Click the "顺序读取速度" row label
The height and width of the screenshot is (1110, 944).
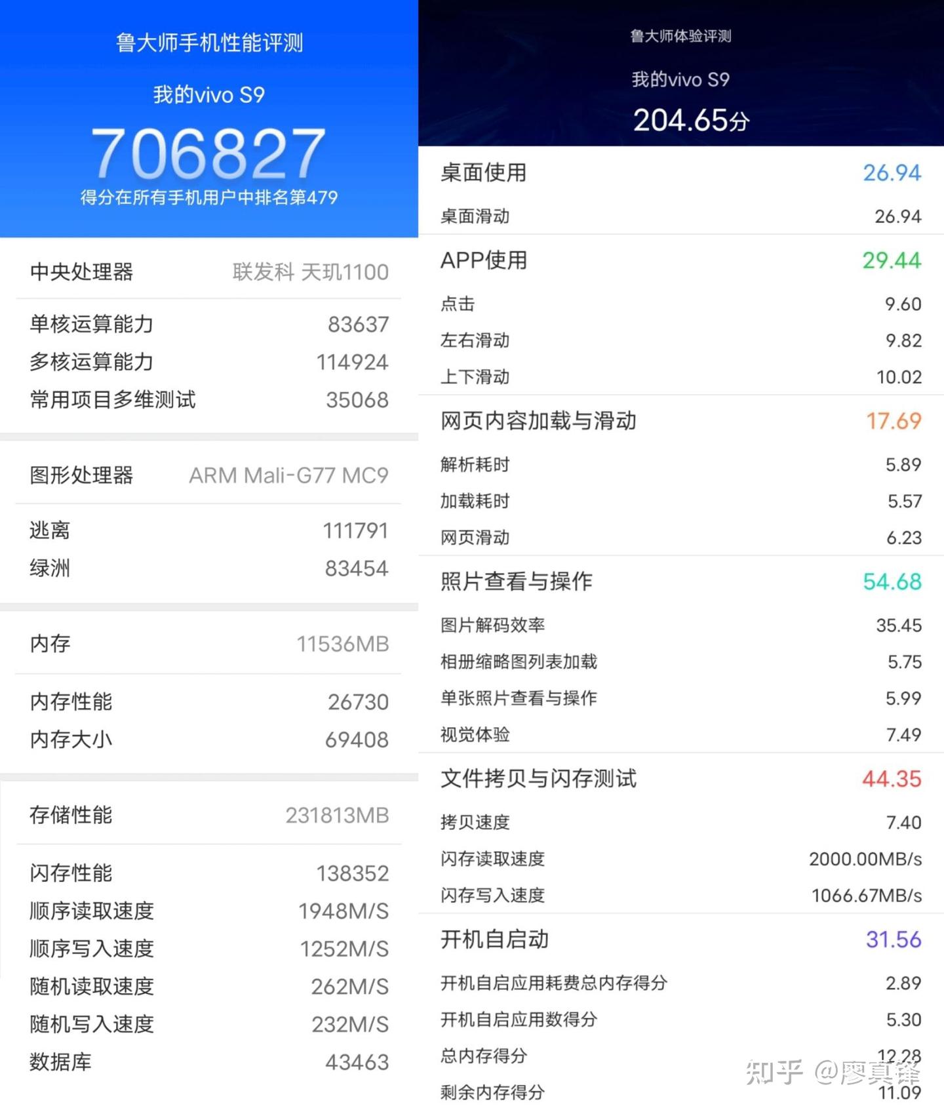92,911
